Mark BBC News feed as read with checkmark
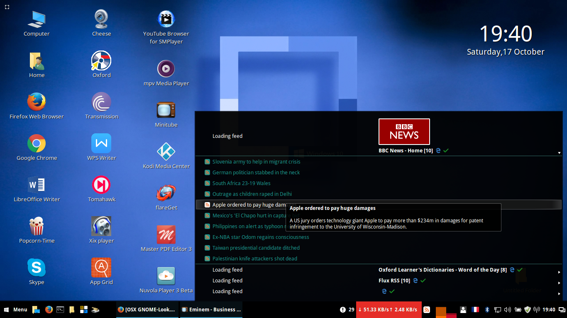This screenshot has height=318, width=567. (446, 151)
